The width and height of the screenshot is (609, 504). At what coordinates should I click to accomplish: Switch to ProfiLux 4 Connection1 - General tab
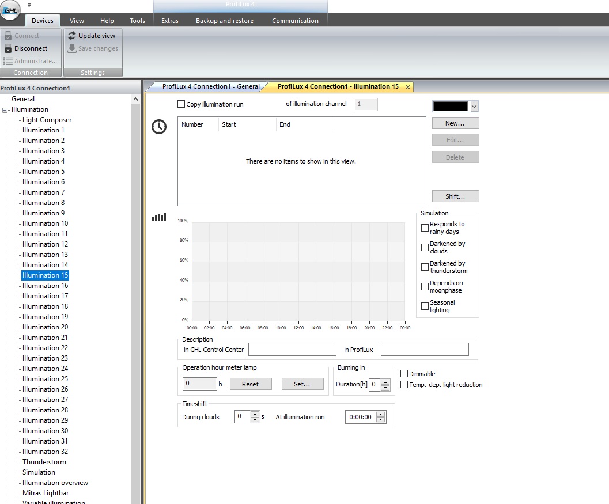coord(211,86)
